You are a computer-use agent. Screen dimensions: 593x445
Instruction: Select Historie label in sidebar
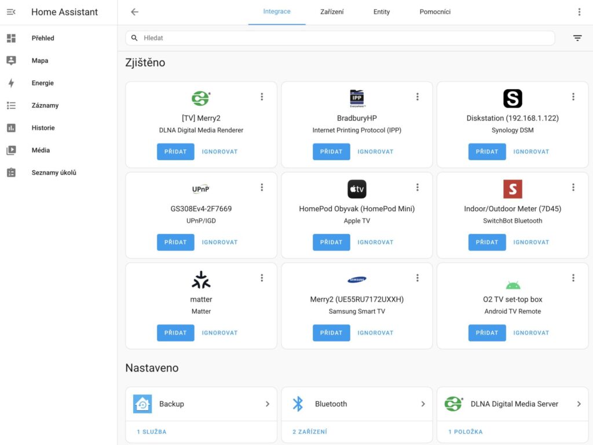43,128
